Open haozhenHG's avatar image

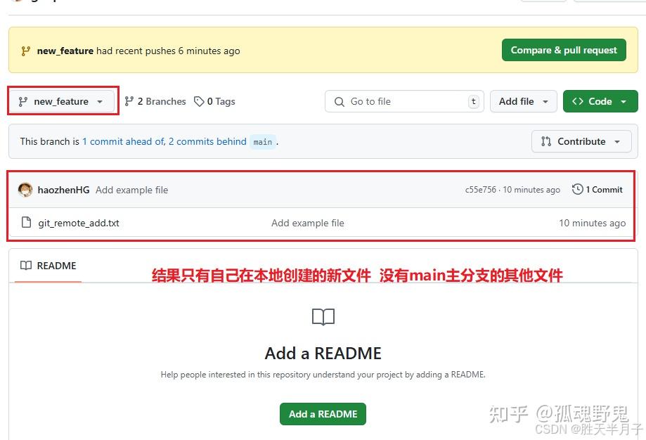25,190
